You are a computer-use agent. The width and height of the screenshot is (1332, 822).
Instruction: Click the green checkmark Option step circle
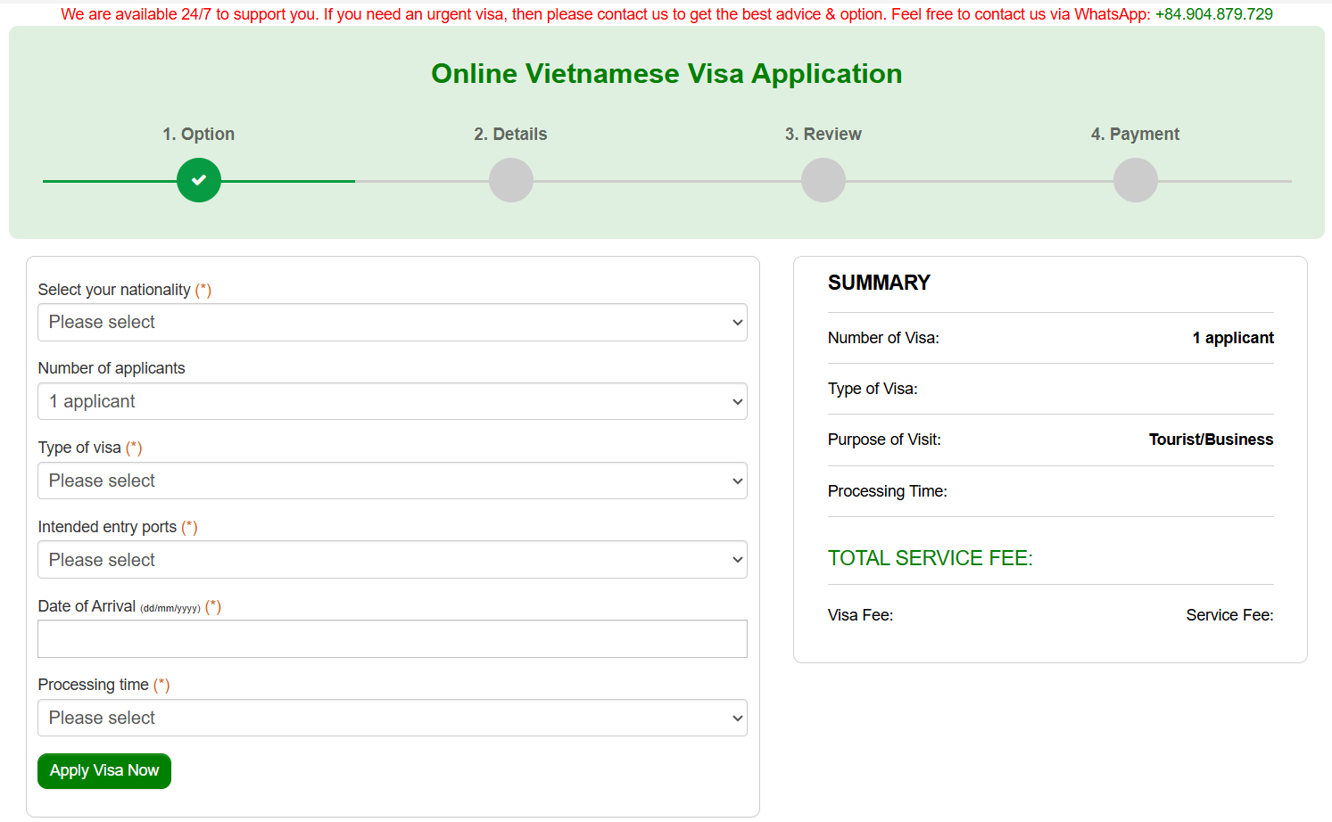(x=198, y=180)
